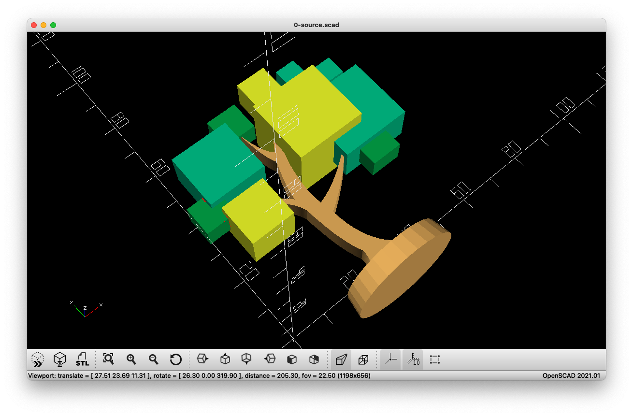Click the 0-source.scad window title
633x416 pixels.
coord(316,25)
